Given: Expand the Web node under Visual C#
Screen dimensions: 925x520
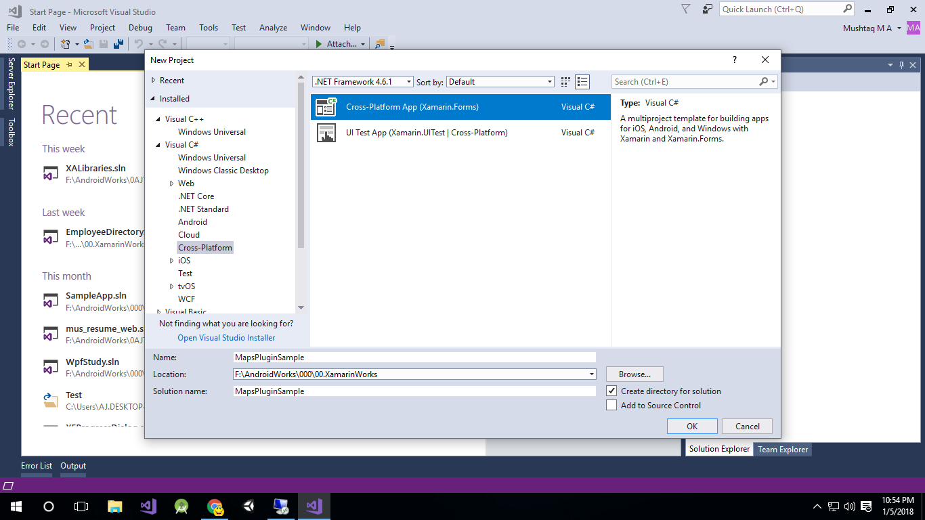Looking at the screenshot, I should tap(171, 183).
